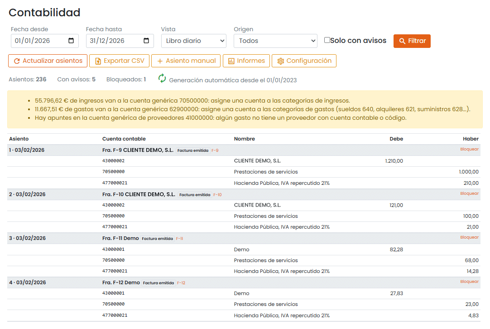Click Debe amount 27,83
This screenshot has width=490, height=329.
click(397, 293)
